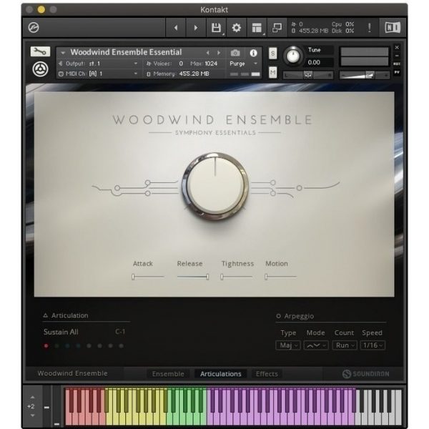
Task: Open the Kontakt browser logo icon
Action: tap(34, 27)
